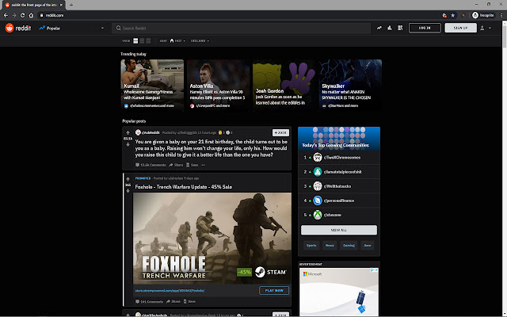Expand the Popular community selector dropdown
The image size is (507, 317).
tap(71, 29)
